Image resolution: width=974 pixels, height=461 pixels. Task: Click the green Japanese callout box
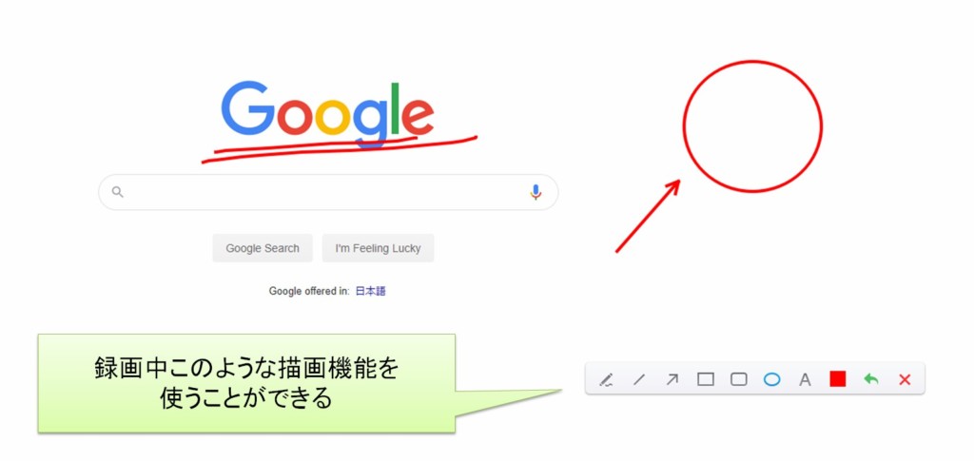tap(246, 383)
